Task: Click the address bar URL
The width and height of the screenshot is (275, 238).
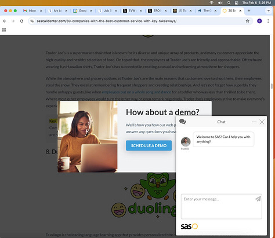Action: (107, 21)
